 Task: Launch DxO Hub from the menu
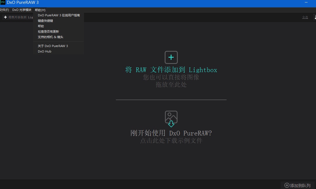pos(59,51)
